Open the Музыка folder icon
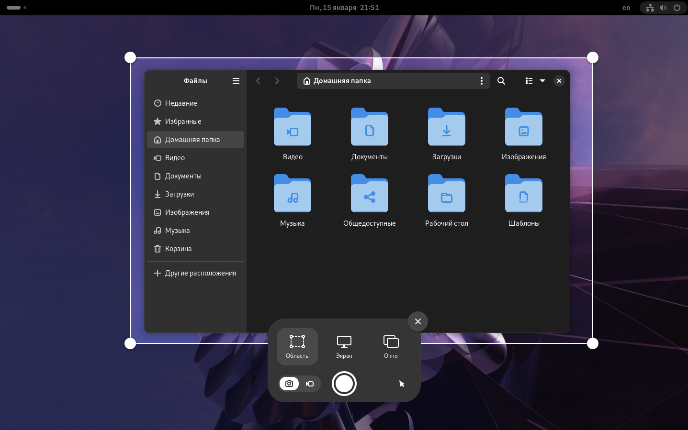The width and height of the screenshot is (688, 430). click(292, 194)
